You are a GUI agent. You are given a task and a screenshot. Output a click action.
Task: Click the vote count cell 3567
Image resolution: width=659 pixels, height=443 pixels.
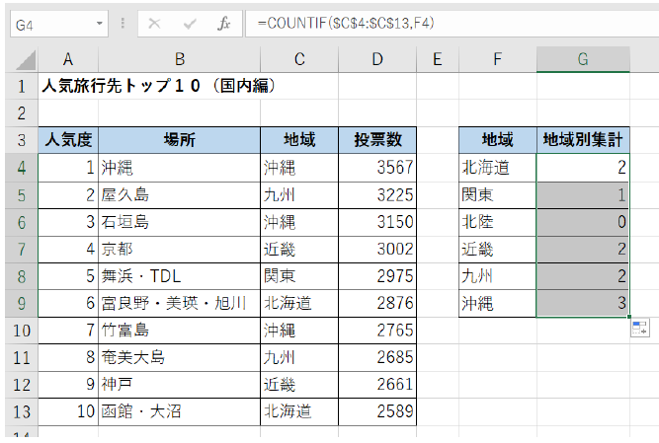click(377, 168)
